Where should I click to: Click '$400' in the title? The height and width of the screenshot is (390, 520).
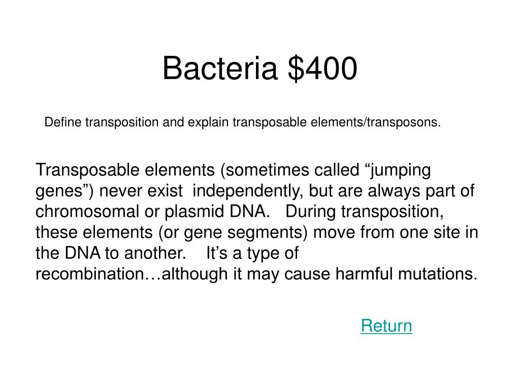point(322,69)
